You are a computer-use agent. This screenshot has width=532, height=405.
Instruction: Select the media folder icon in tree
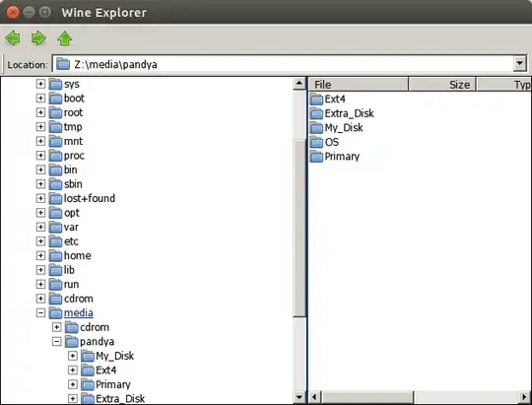point(55,312)
